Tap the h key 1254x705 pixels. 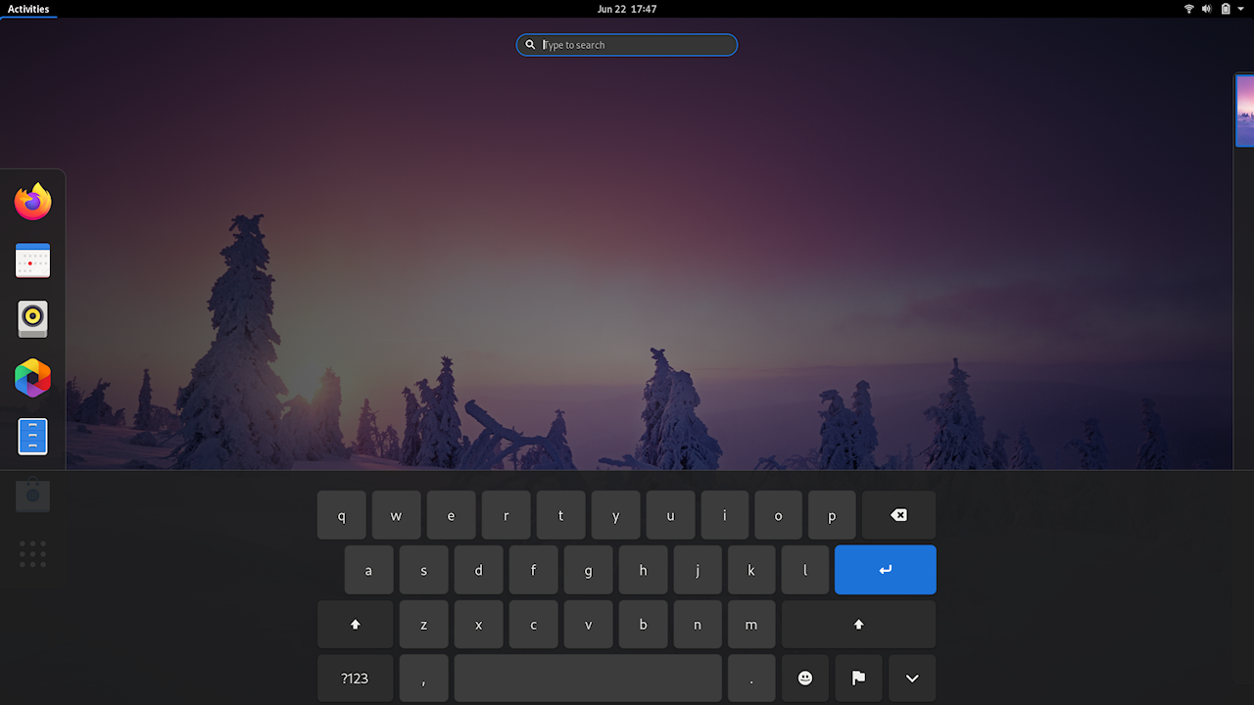[643, 570]
